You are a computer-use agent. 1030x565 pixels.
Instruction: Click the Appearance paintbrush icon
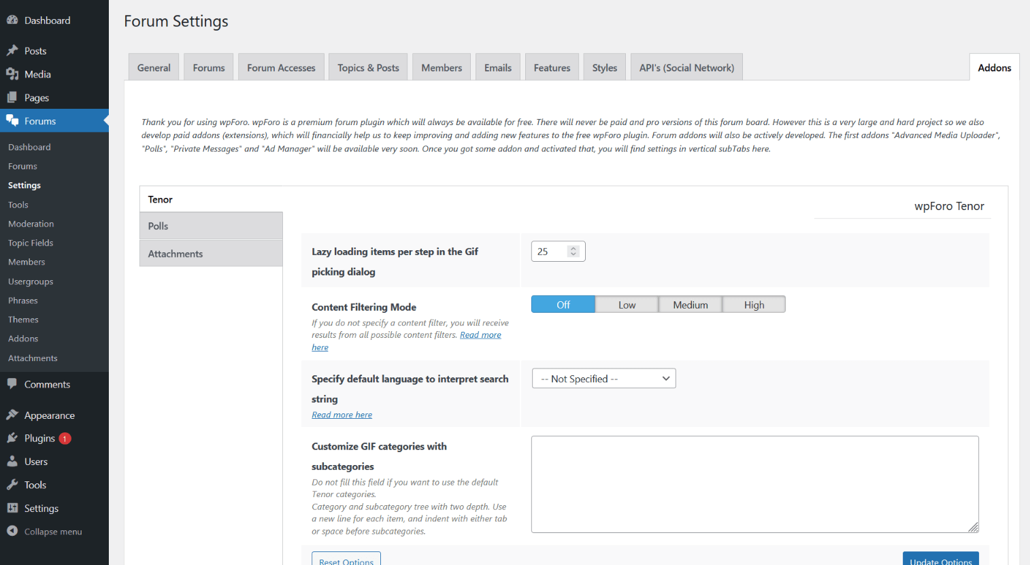[12, 415]
